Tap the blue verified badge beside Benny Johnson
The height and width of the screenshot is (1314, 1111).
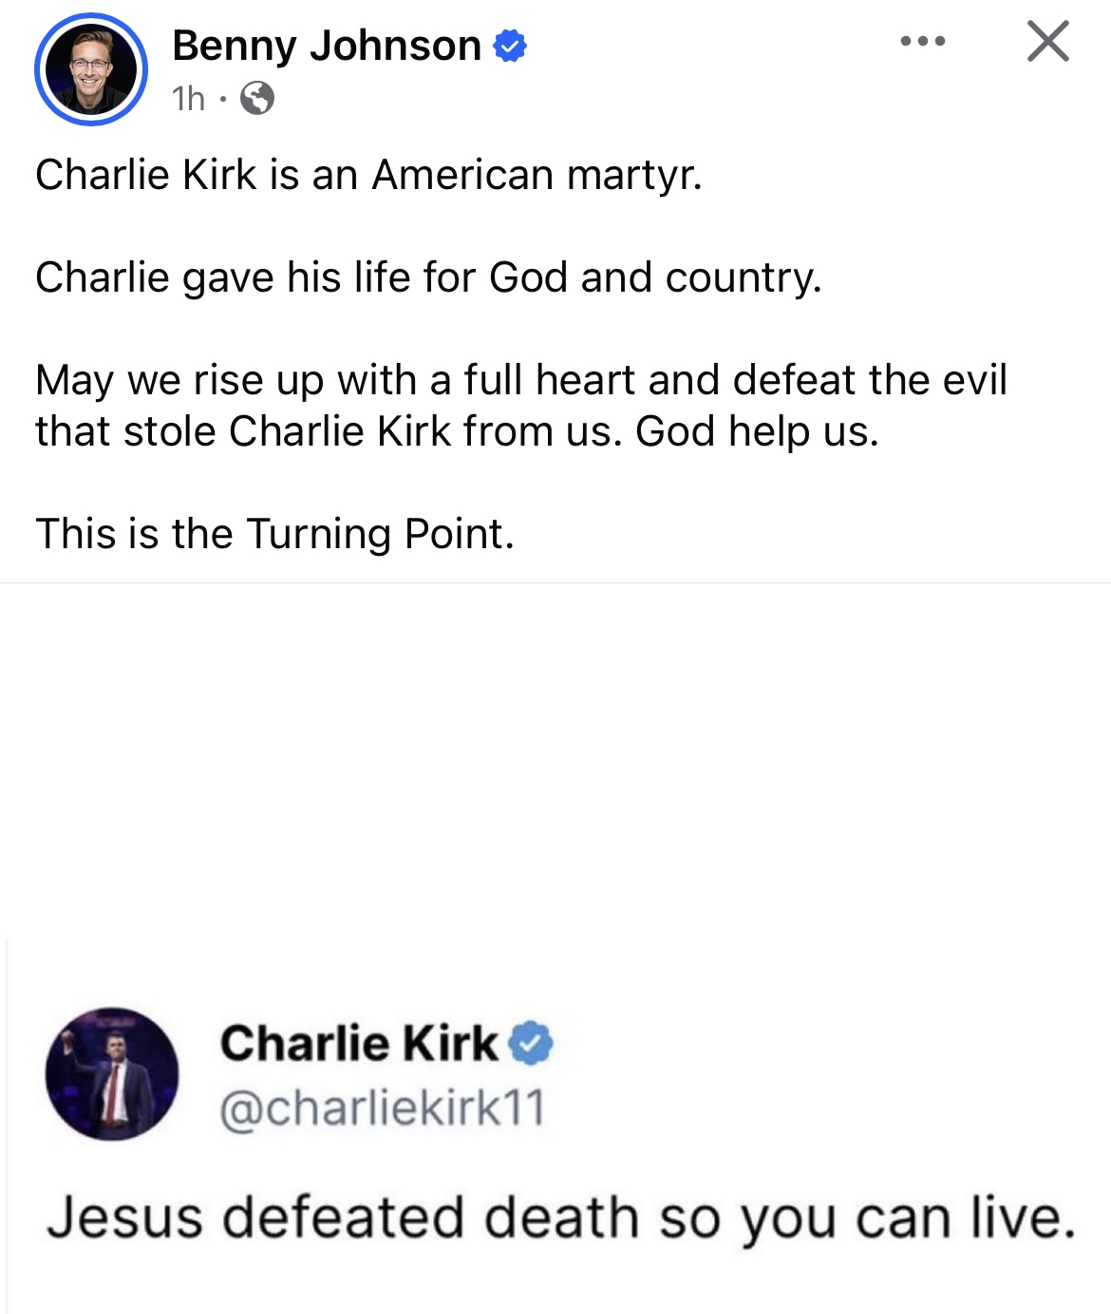(511, 46)
